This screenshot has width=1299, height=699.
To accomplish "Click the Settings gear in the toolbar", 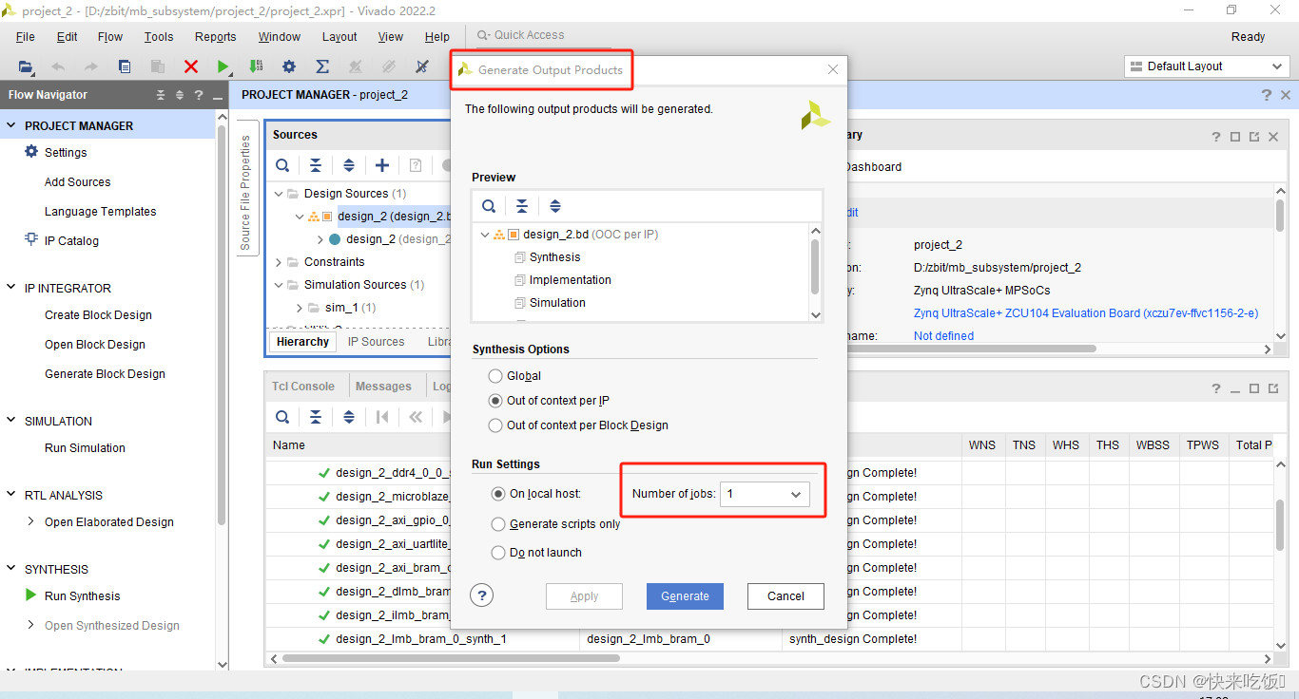I will (x=290, y=66).
